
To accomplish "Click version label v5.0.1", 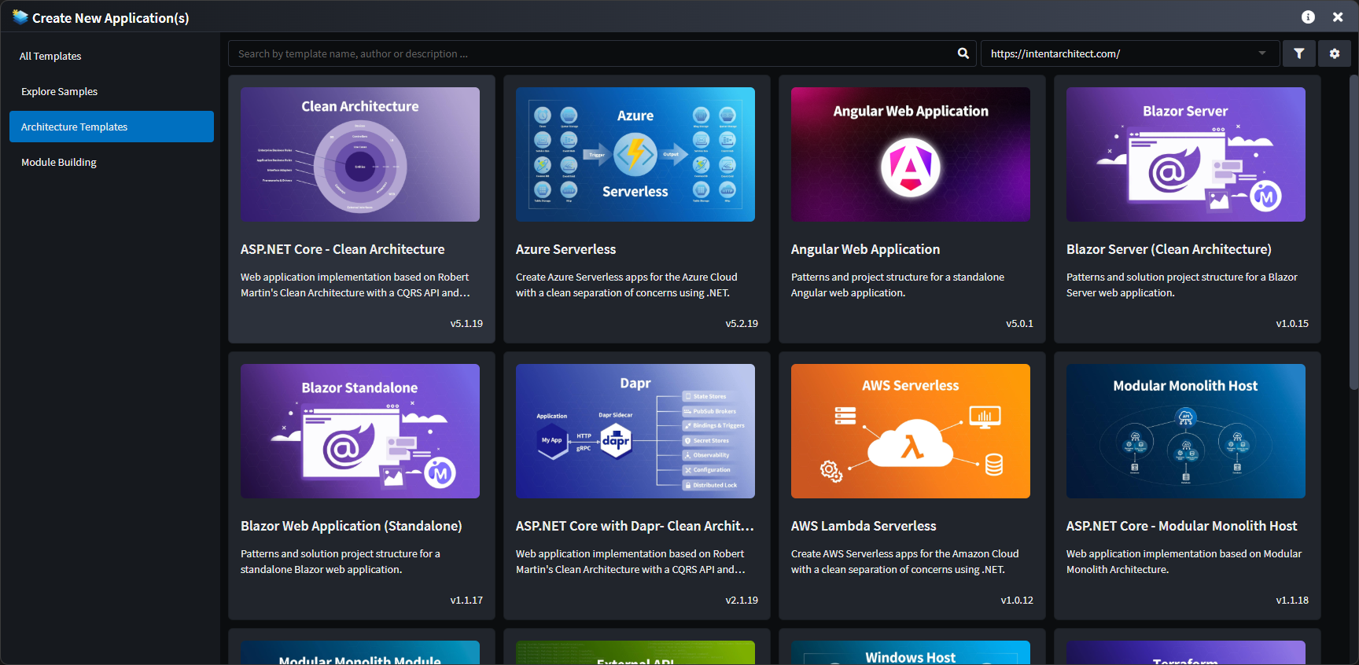I will (x=1019, y=323).
